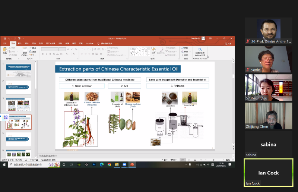Open the Quick Styles gallery

(161, 51)
